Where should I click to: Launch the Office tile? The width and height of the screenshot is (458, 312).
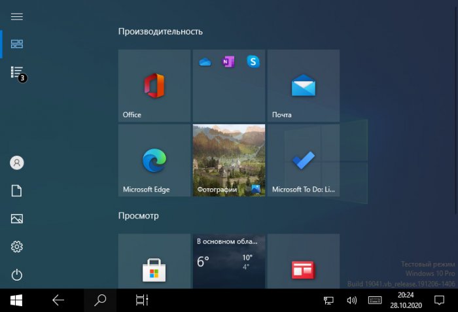(154, 86)
